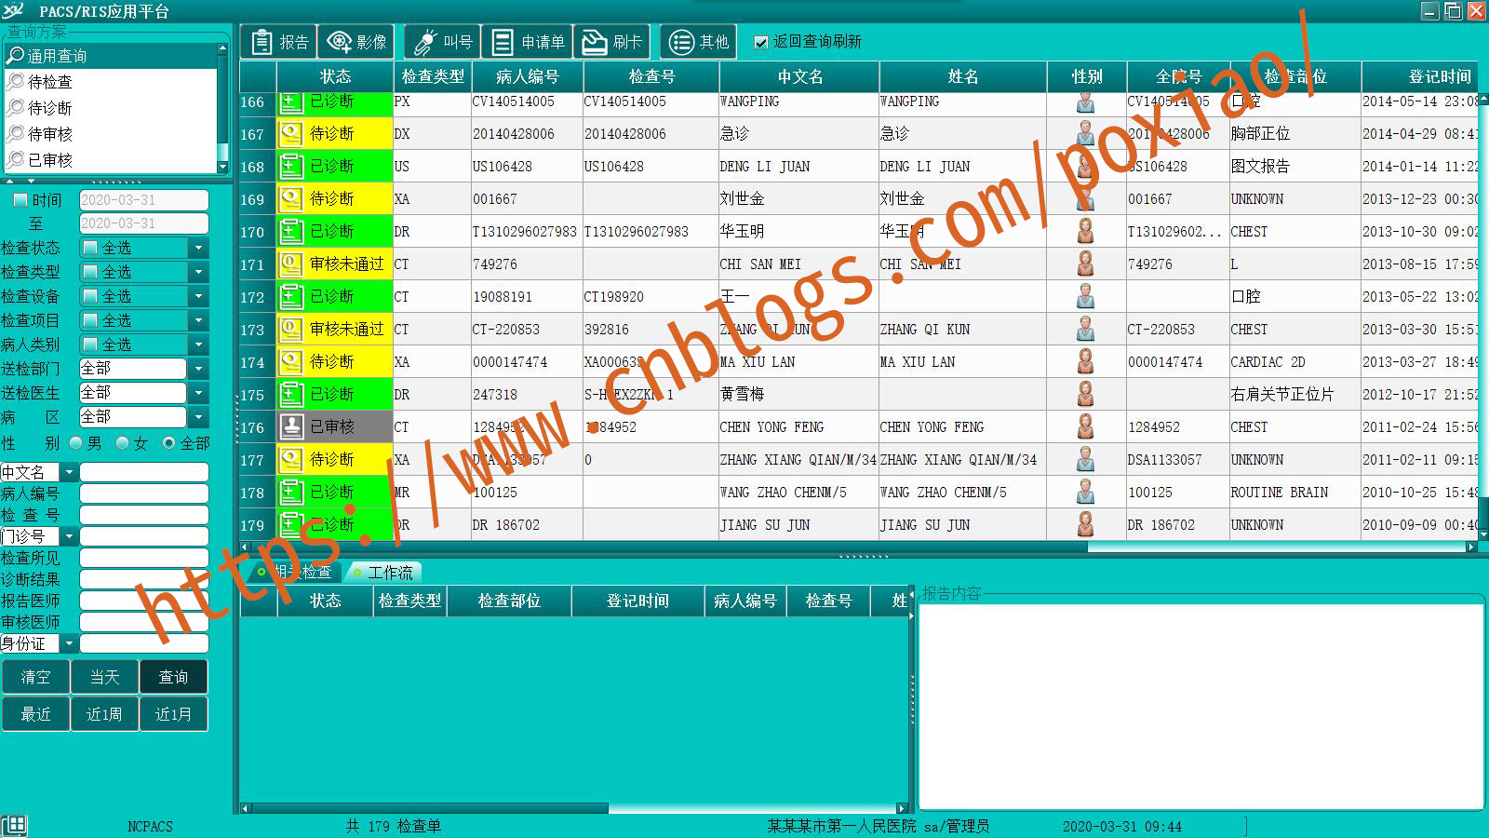Select the 男 gender radio button
This screenshot has width=1489, height=838.
tap(76, 444)
